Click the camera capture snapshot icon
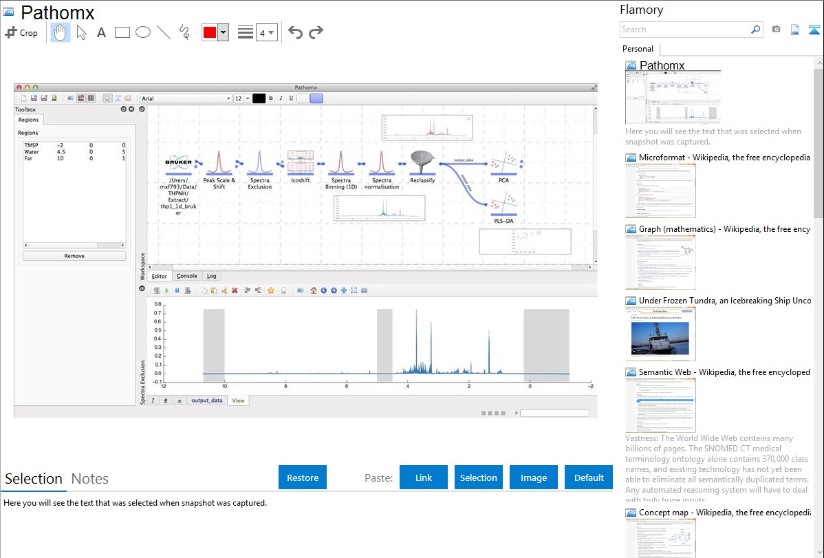Screen dimensions: 824x558 (776, 30)
